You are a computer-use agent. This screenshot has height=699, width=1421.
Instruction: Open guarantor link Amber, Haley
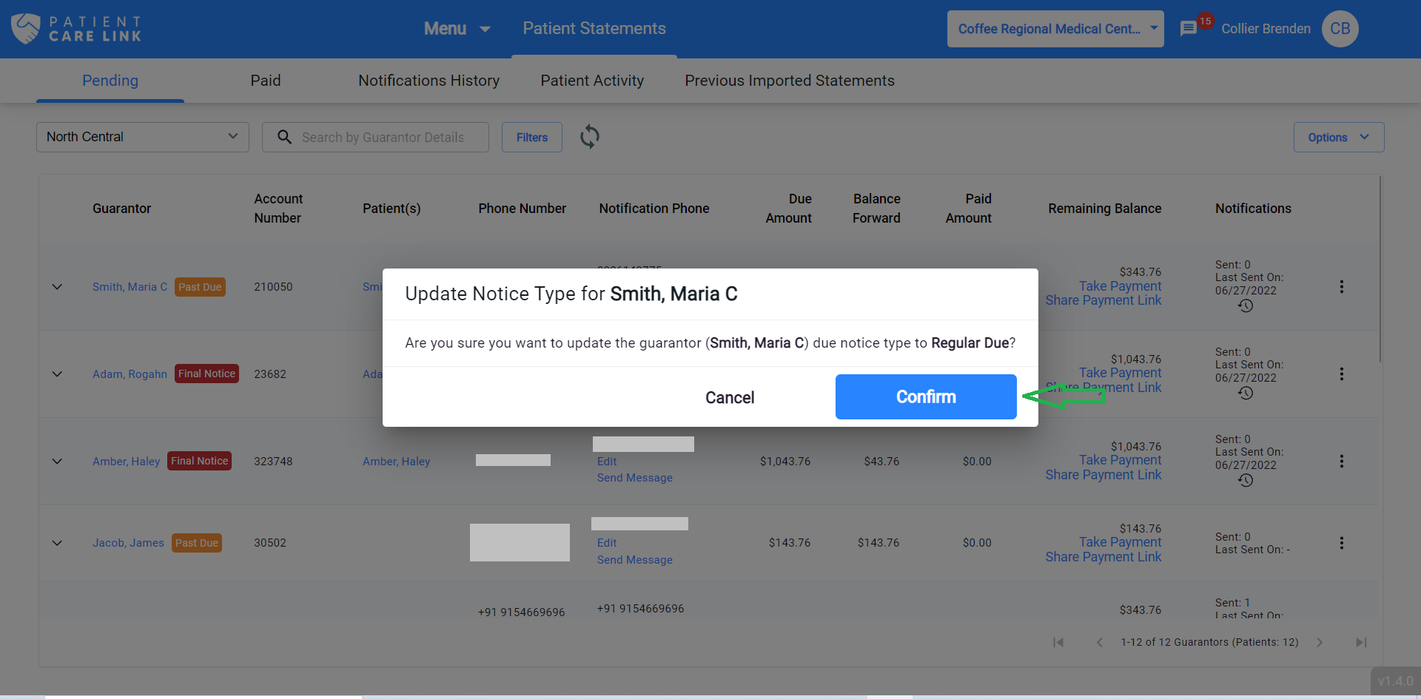click(126, 462)
